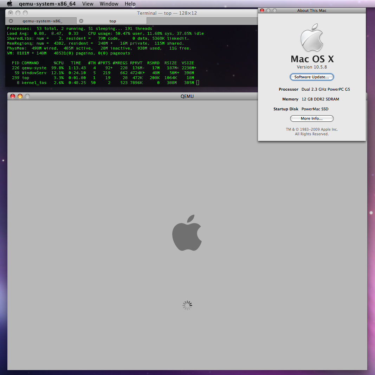Click the Processes summary line in terminal
Screen dimensions: 375x375
coord(79,28)
